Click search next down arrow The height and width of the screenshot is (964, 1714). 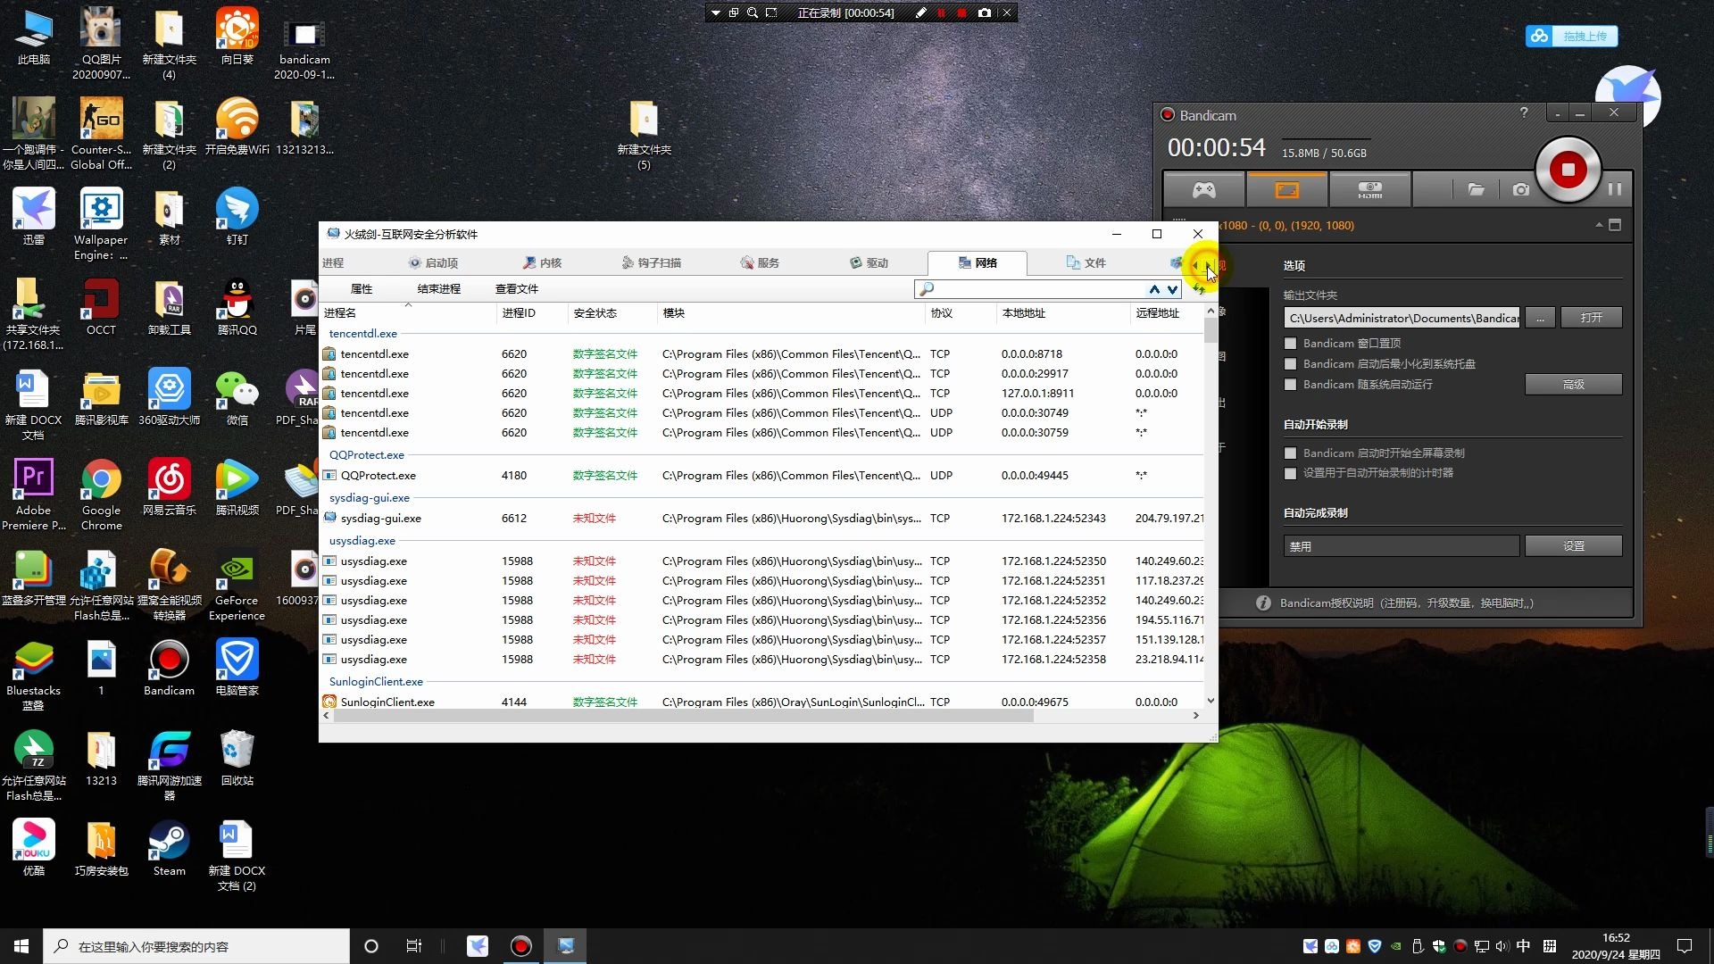click(x=1172, y=289)
